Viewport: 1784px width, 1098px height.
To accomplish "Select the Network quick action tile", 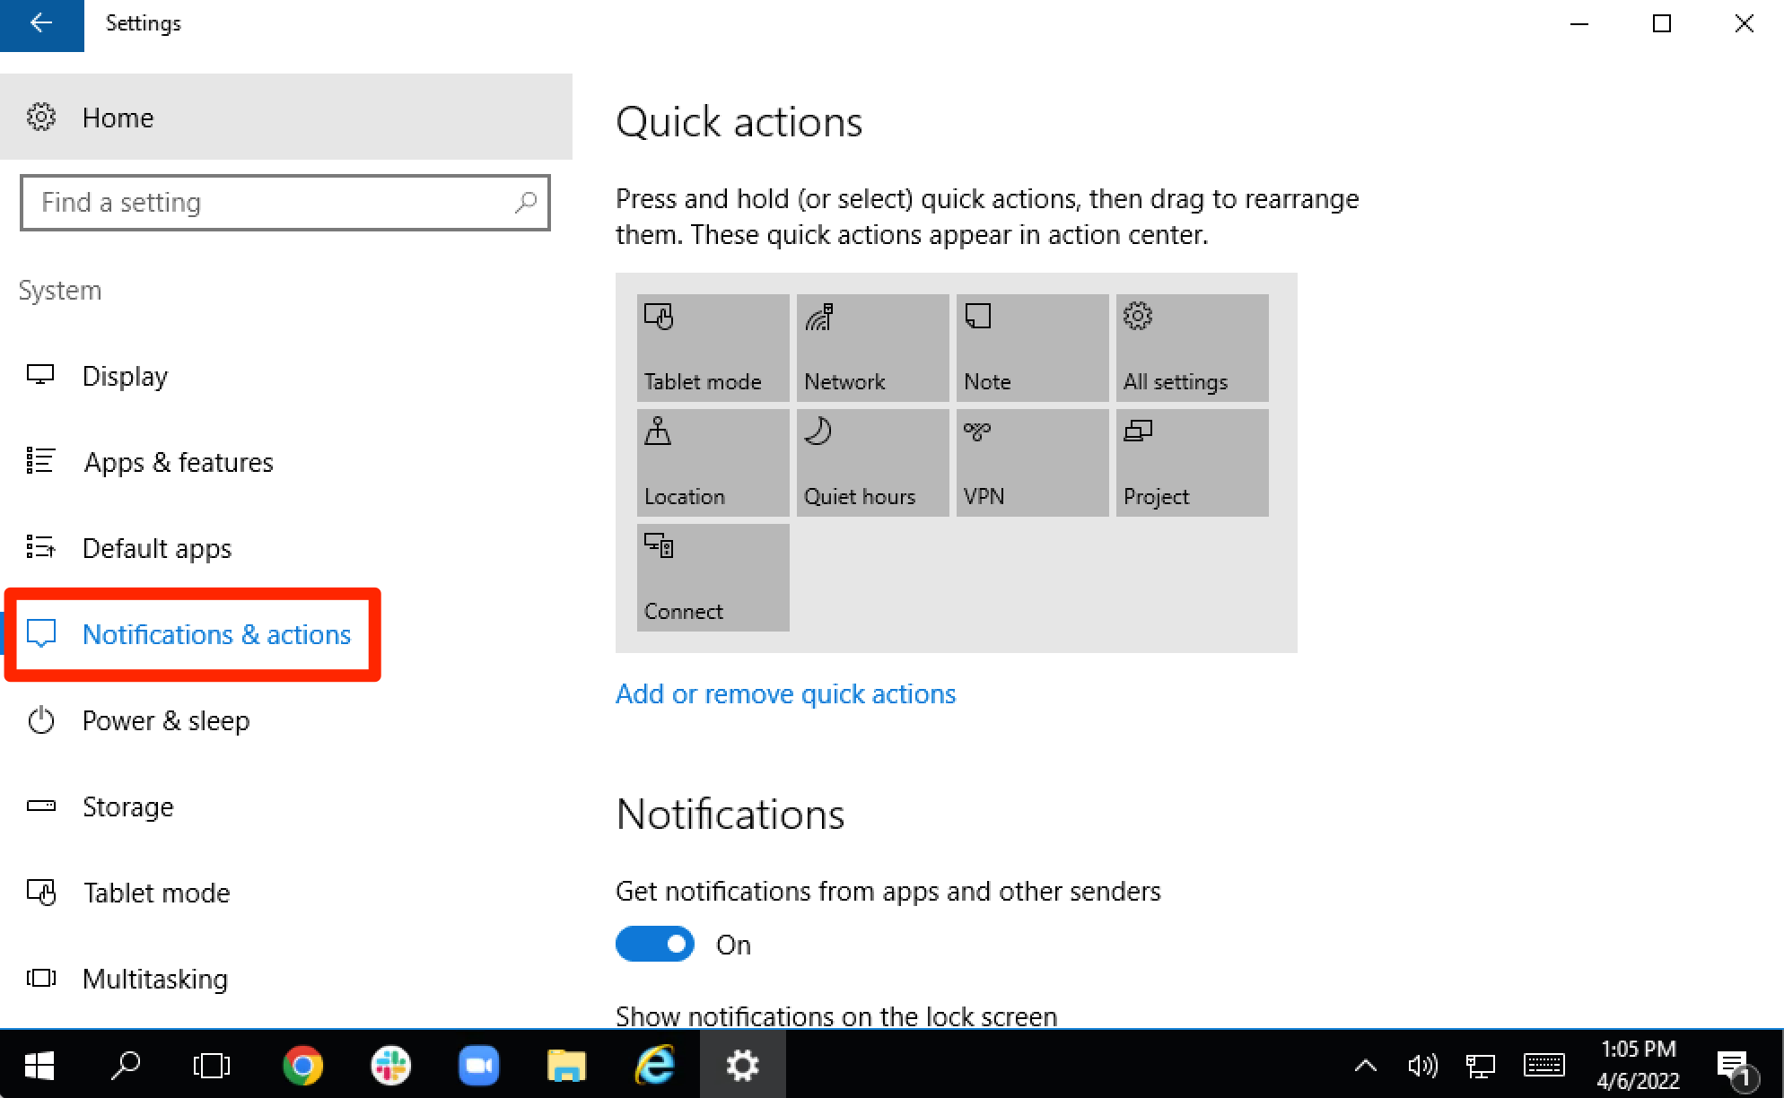I will click(x=872, y=347).
